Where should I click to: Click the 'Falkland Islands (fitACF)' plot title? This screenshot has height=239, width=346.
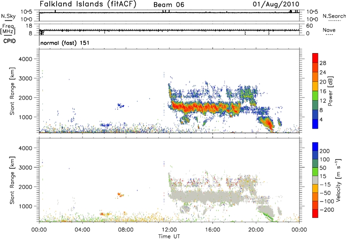[88, 4]
